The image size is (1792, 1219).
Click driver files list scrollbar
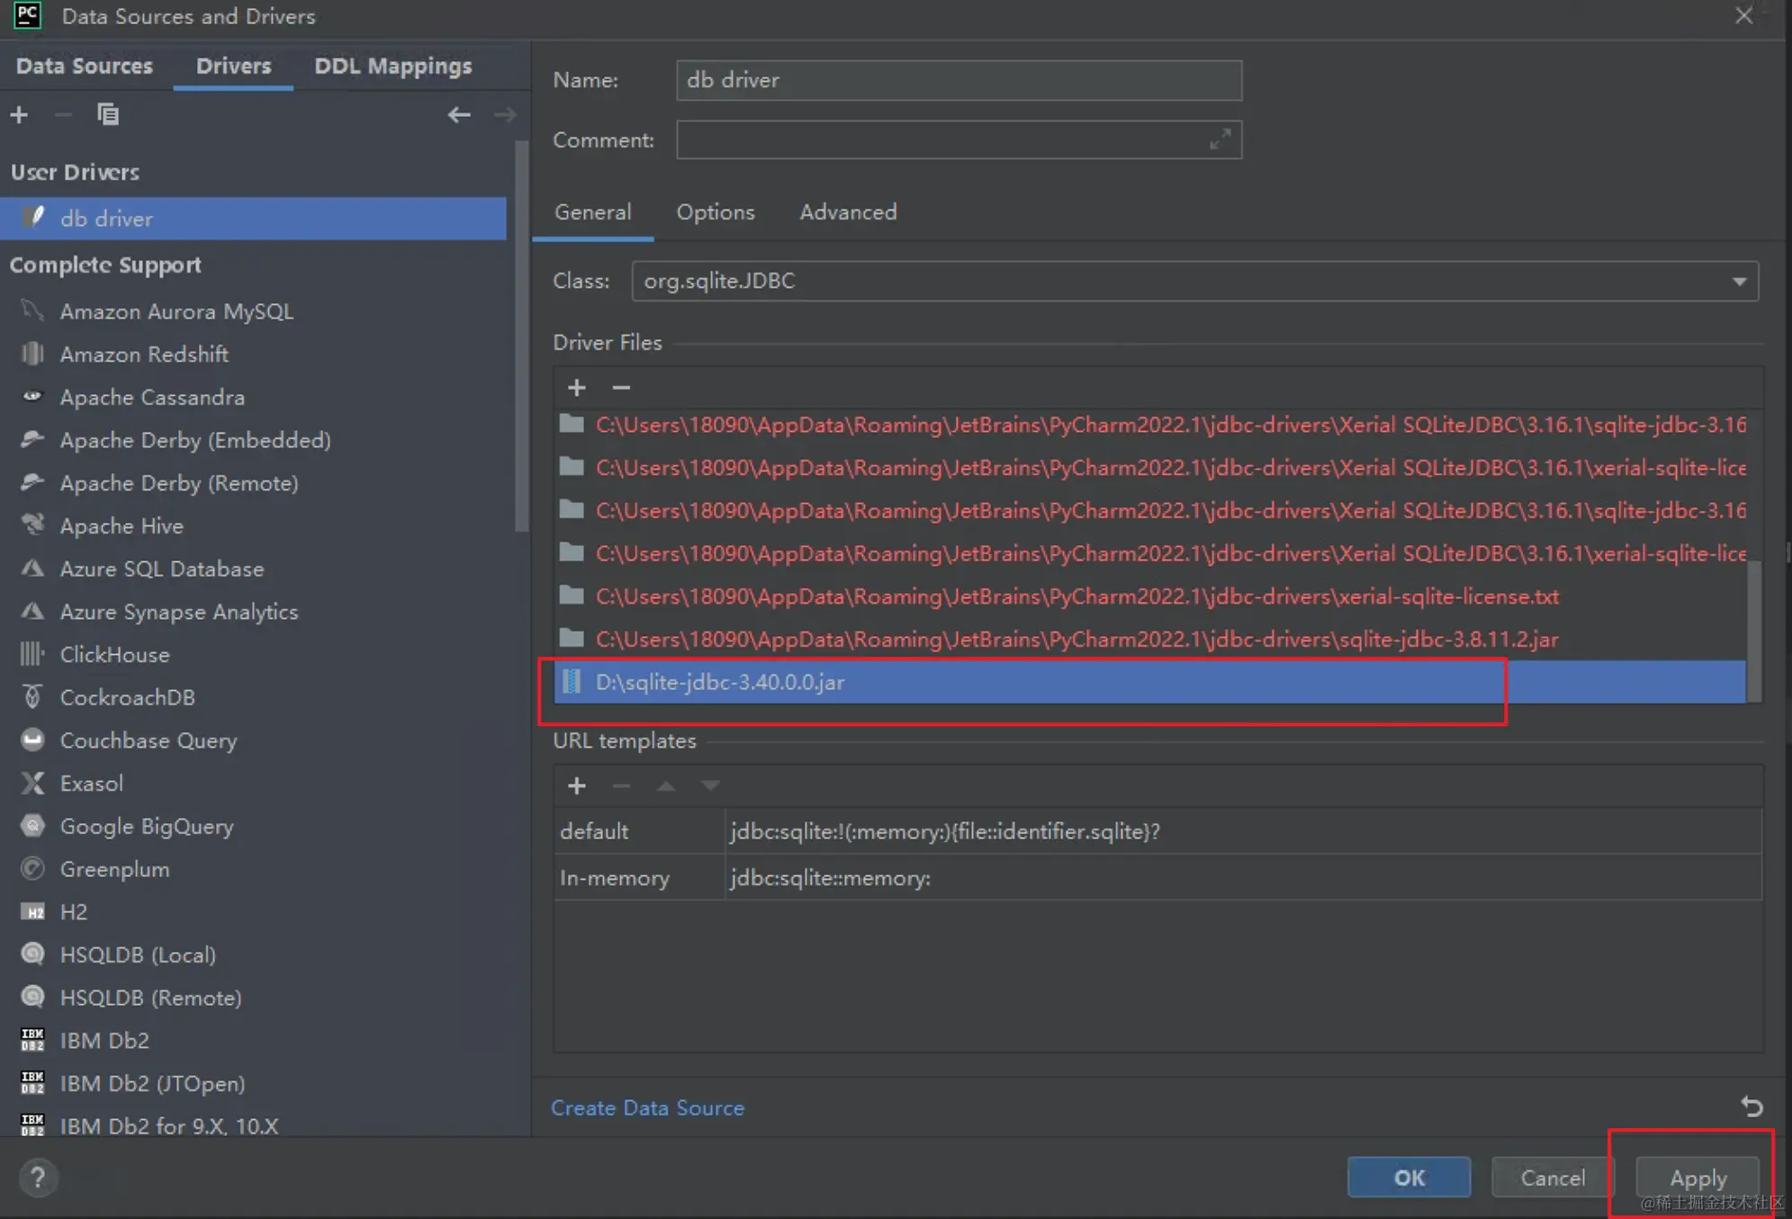(1753, 630)
